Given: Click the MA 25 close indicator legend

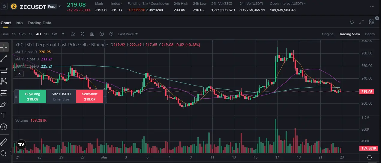Looking at the screenshot, I should 34,59.
